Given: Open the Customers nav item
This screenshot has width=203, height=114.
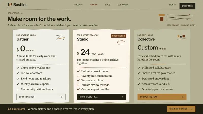Looking at the screenshot, I should [x=123, y=5].
